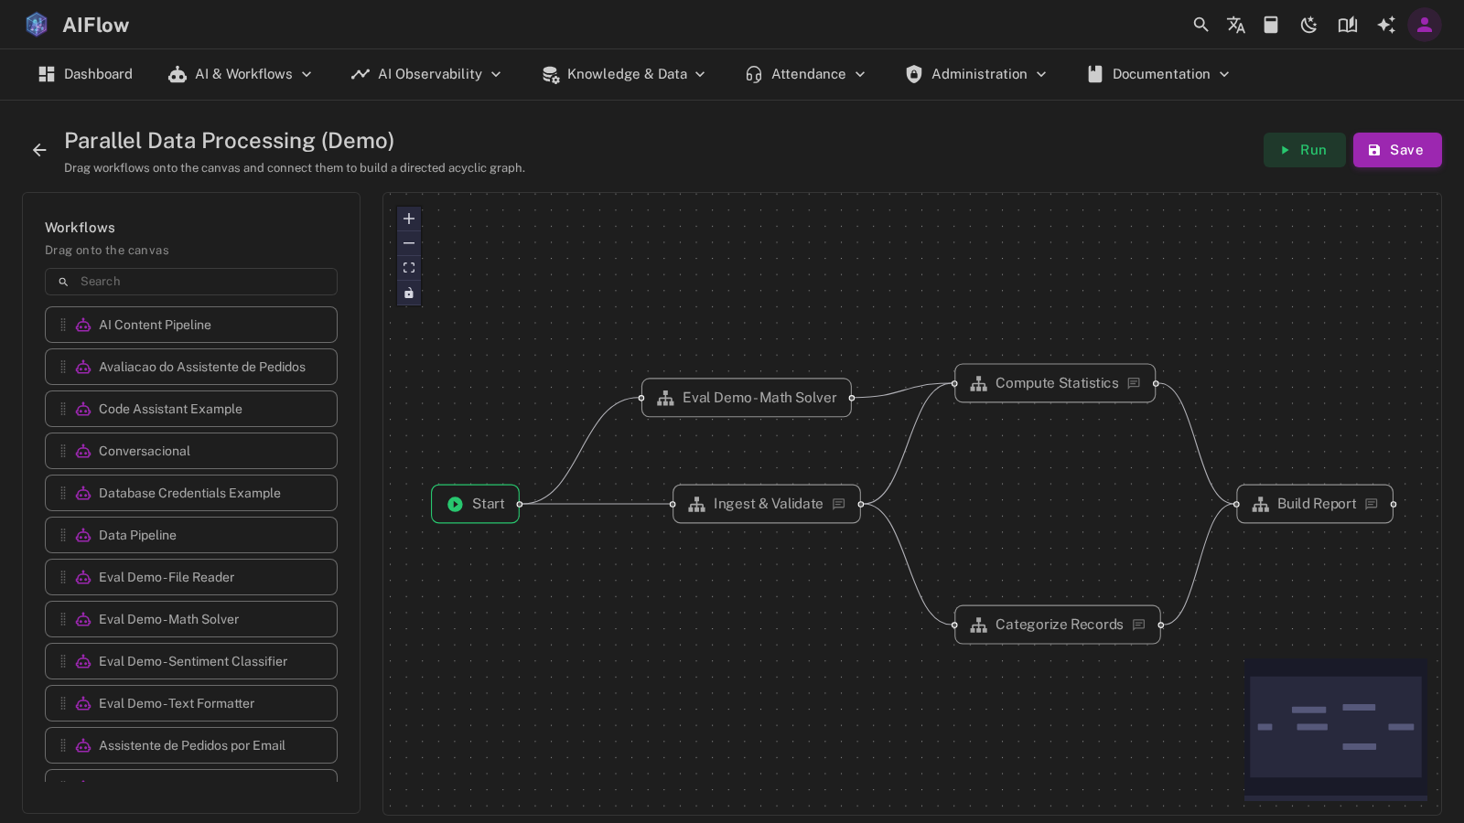Open Dashboard from the navigation bar
The height and width of the screenshot is (823, 1464).
85,74
